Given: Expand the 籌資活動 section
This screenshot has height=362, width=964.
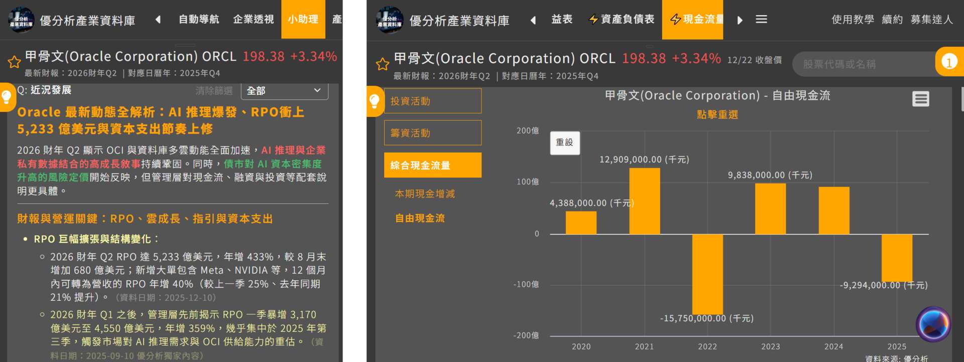Looking at the screenshot, I should [x=432, y=133].
